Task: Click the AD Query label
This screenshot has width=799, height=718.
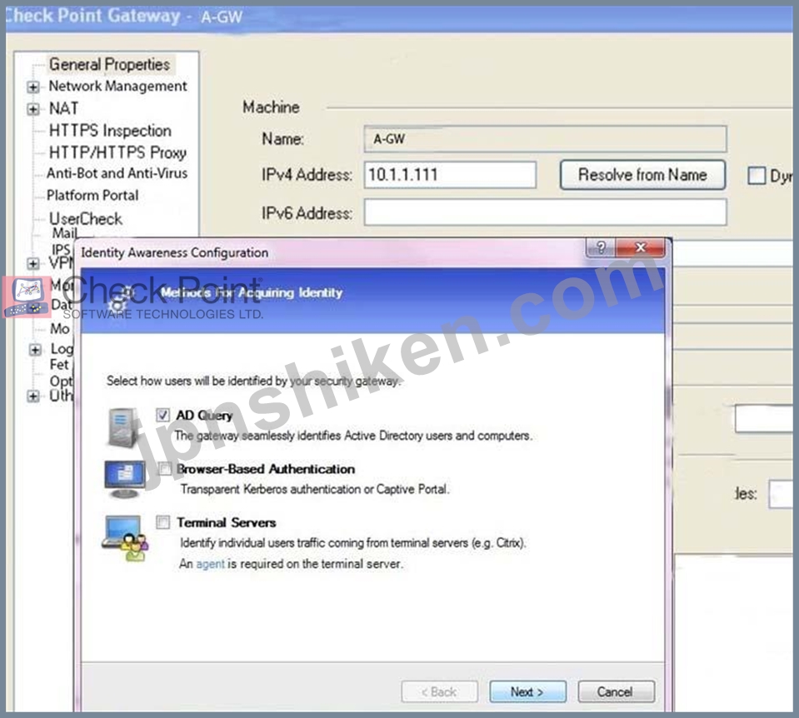Action: tap(204, 416)
